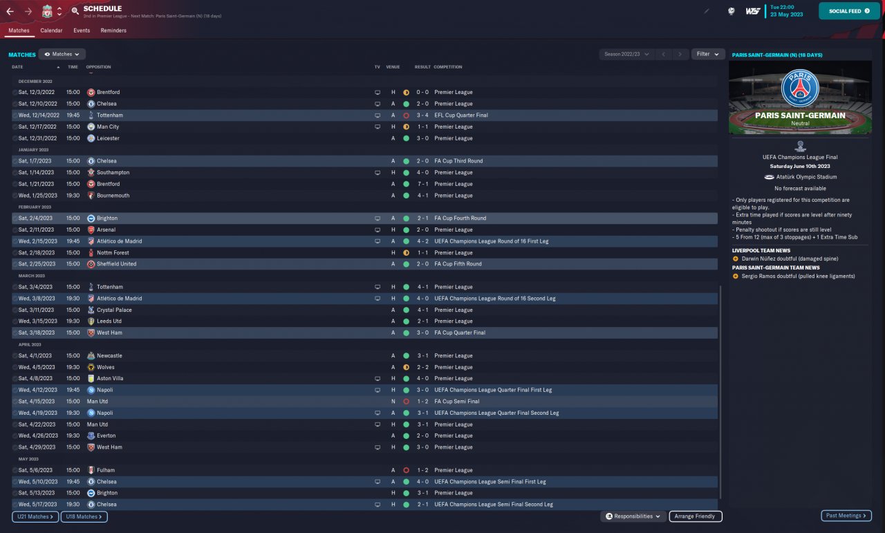The width and height of the screenshot is (885, 533).
Task: Click the Paris Saint-Germain (N) (18 Days) heading
Action: 777,55
